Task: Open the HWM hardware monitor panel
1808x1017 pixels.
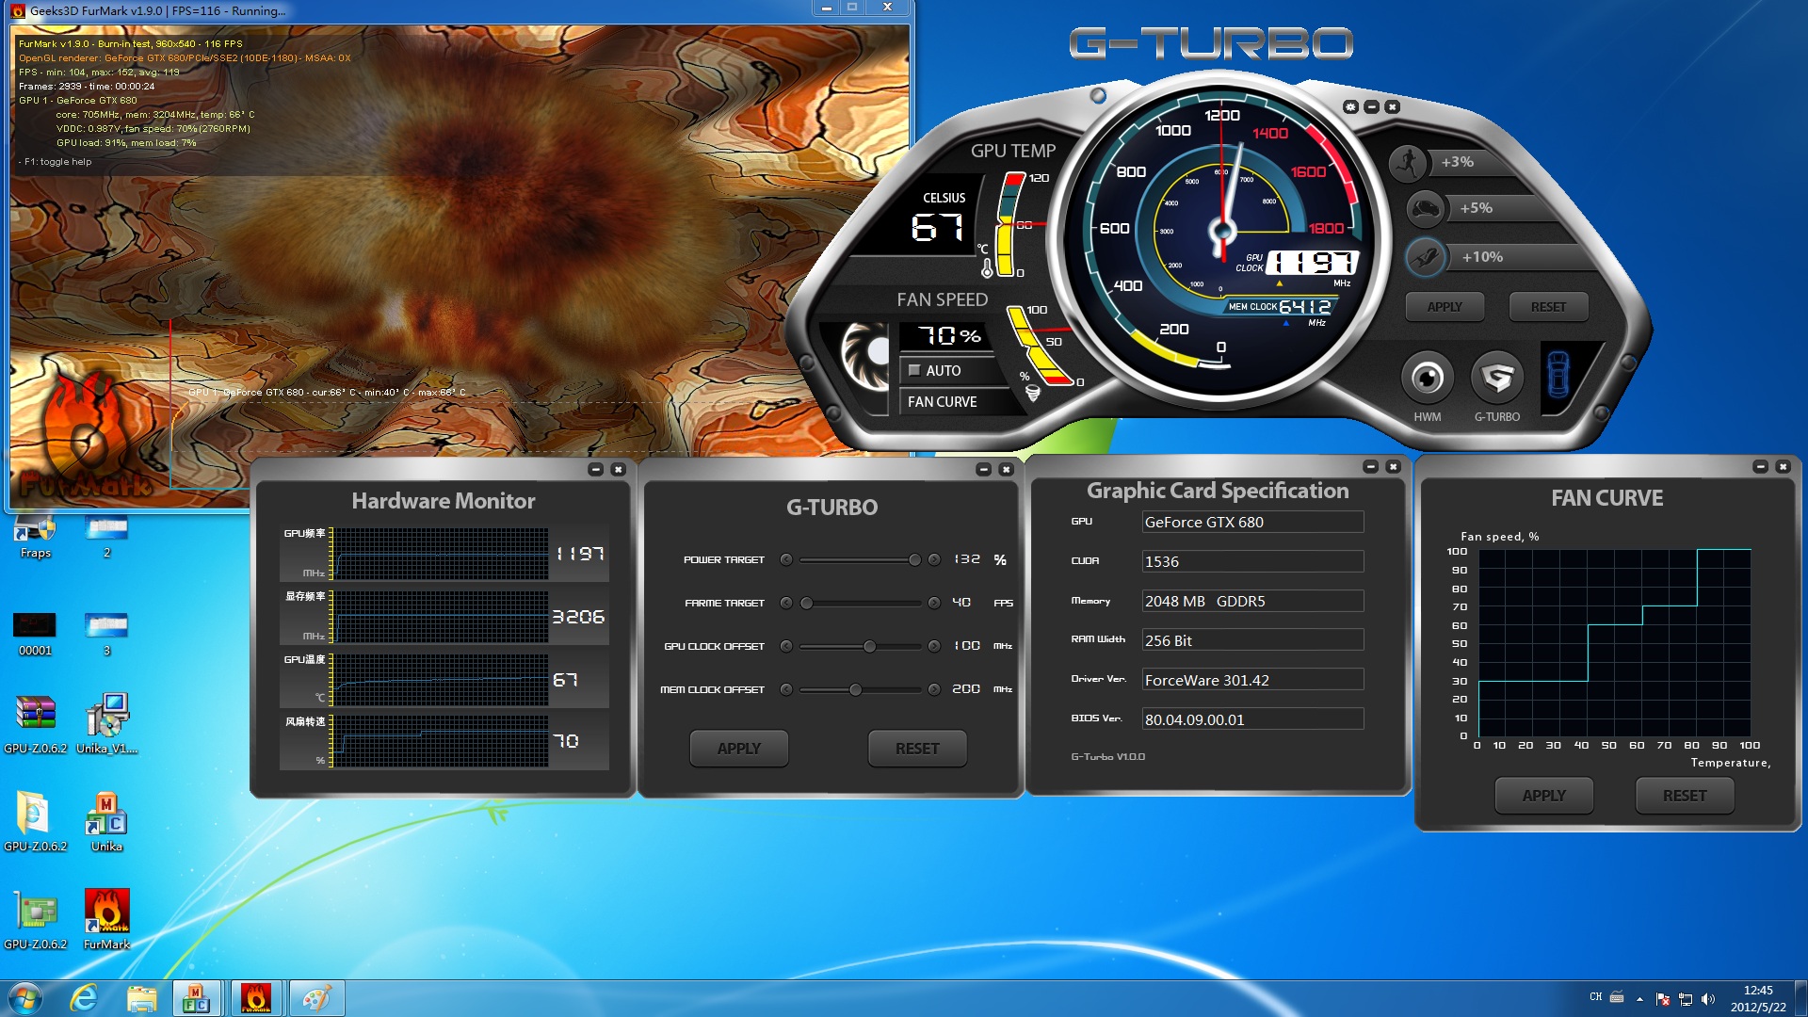Action: pos(1428,379)
